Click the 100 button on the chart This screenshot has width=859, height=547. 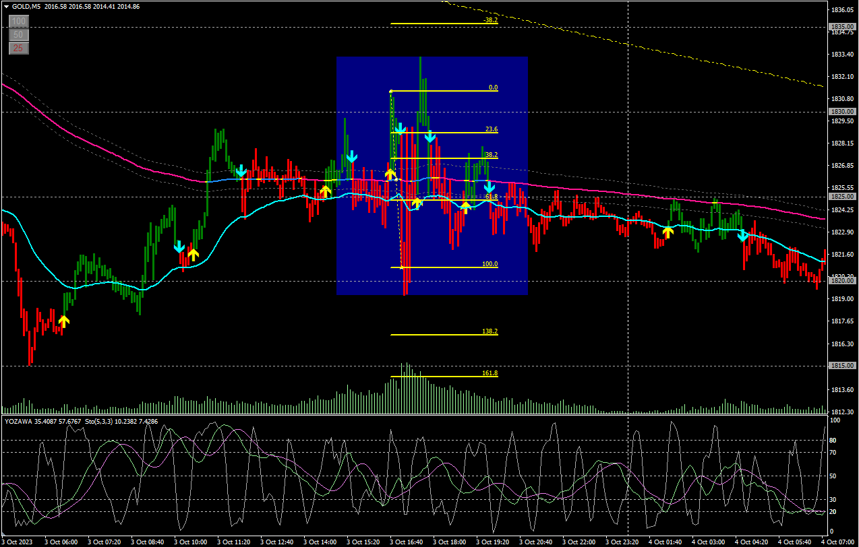(x=18, y=22)
